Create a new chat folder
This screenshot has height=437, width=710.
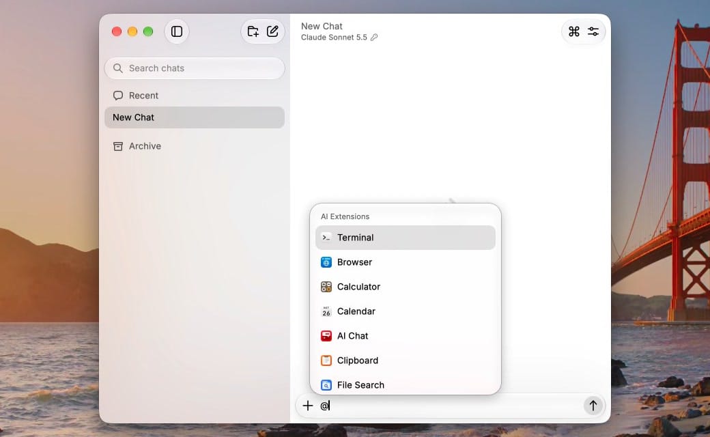(x=253, y=31)
